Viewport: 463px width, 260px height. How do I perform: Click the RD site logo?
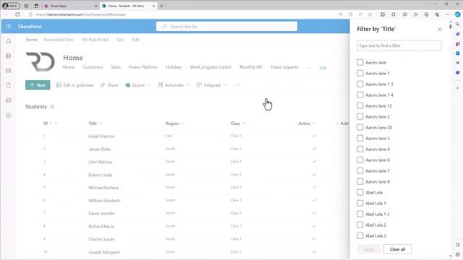(x=41, y=61)
